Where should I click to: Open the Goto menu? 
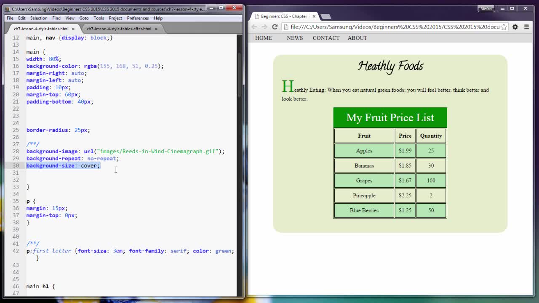[84, 18]
